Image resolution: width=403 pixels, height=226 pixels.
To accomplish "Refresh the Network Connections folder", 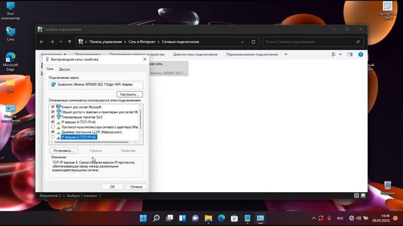I will (253, 42).
